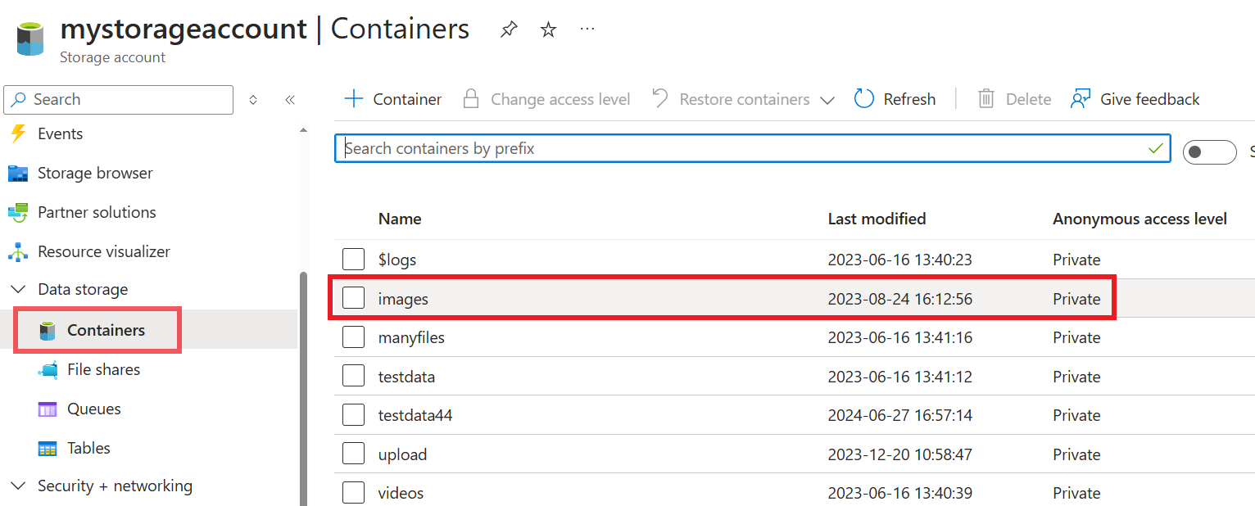Collapse the Data storage section
This screenshot has height=506, width=1255.
point(18,289)
